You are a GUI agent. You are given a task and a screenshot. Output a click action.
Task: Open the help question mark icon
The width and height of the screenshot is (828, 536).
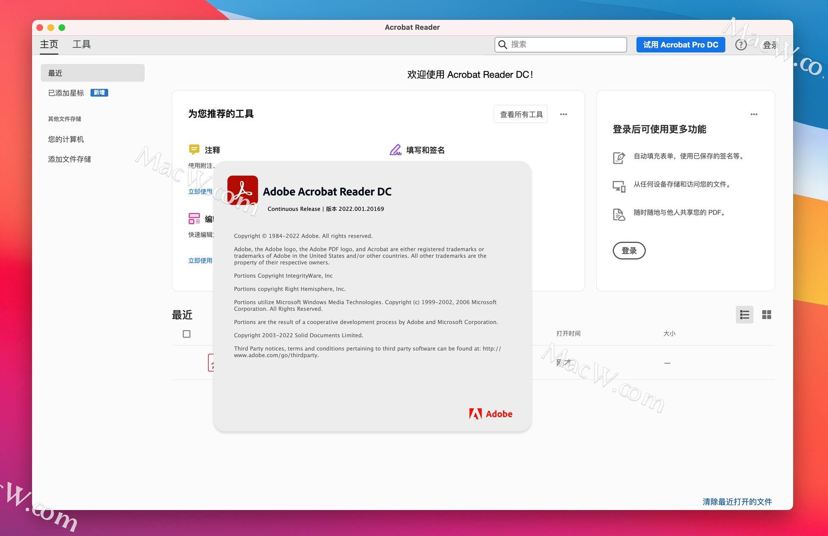point(741,45)
